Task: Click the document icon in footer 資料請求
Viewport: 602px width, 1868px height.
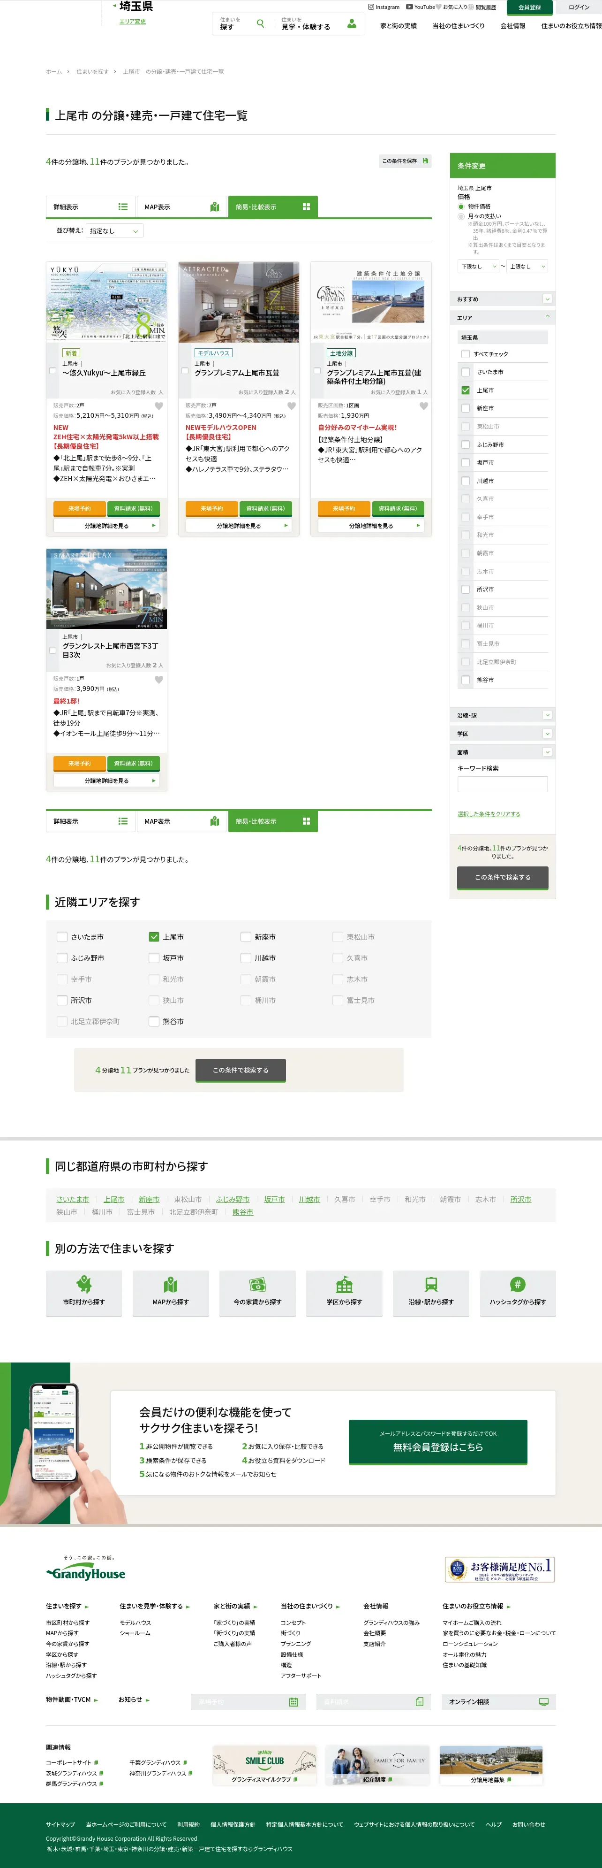Action: point(420,1702)
